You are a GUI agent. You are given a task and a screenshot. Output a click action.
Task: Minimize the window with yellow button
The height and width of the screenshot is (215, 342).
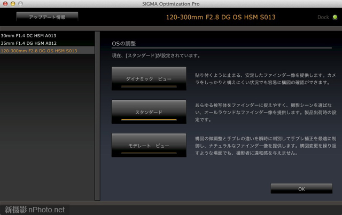click(x=13, y=4)
